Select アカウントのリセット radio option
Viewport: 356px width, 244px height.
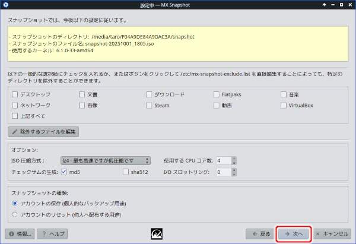click(x=15, y=214)
